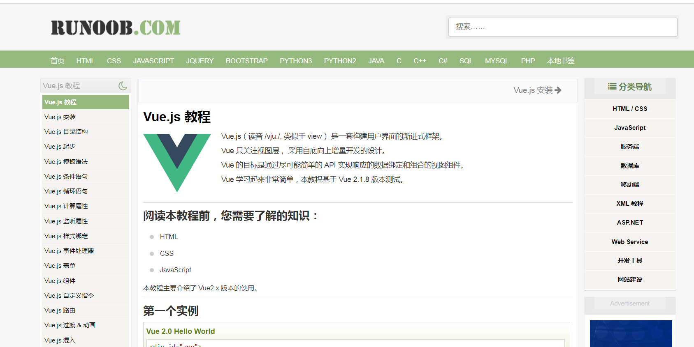Open Vue.js 路由 in the sidebar
Viewport: 694px width, 347px height.
(x=86, y=310)
